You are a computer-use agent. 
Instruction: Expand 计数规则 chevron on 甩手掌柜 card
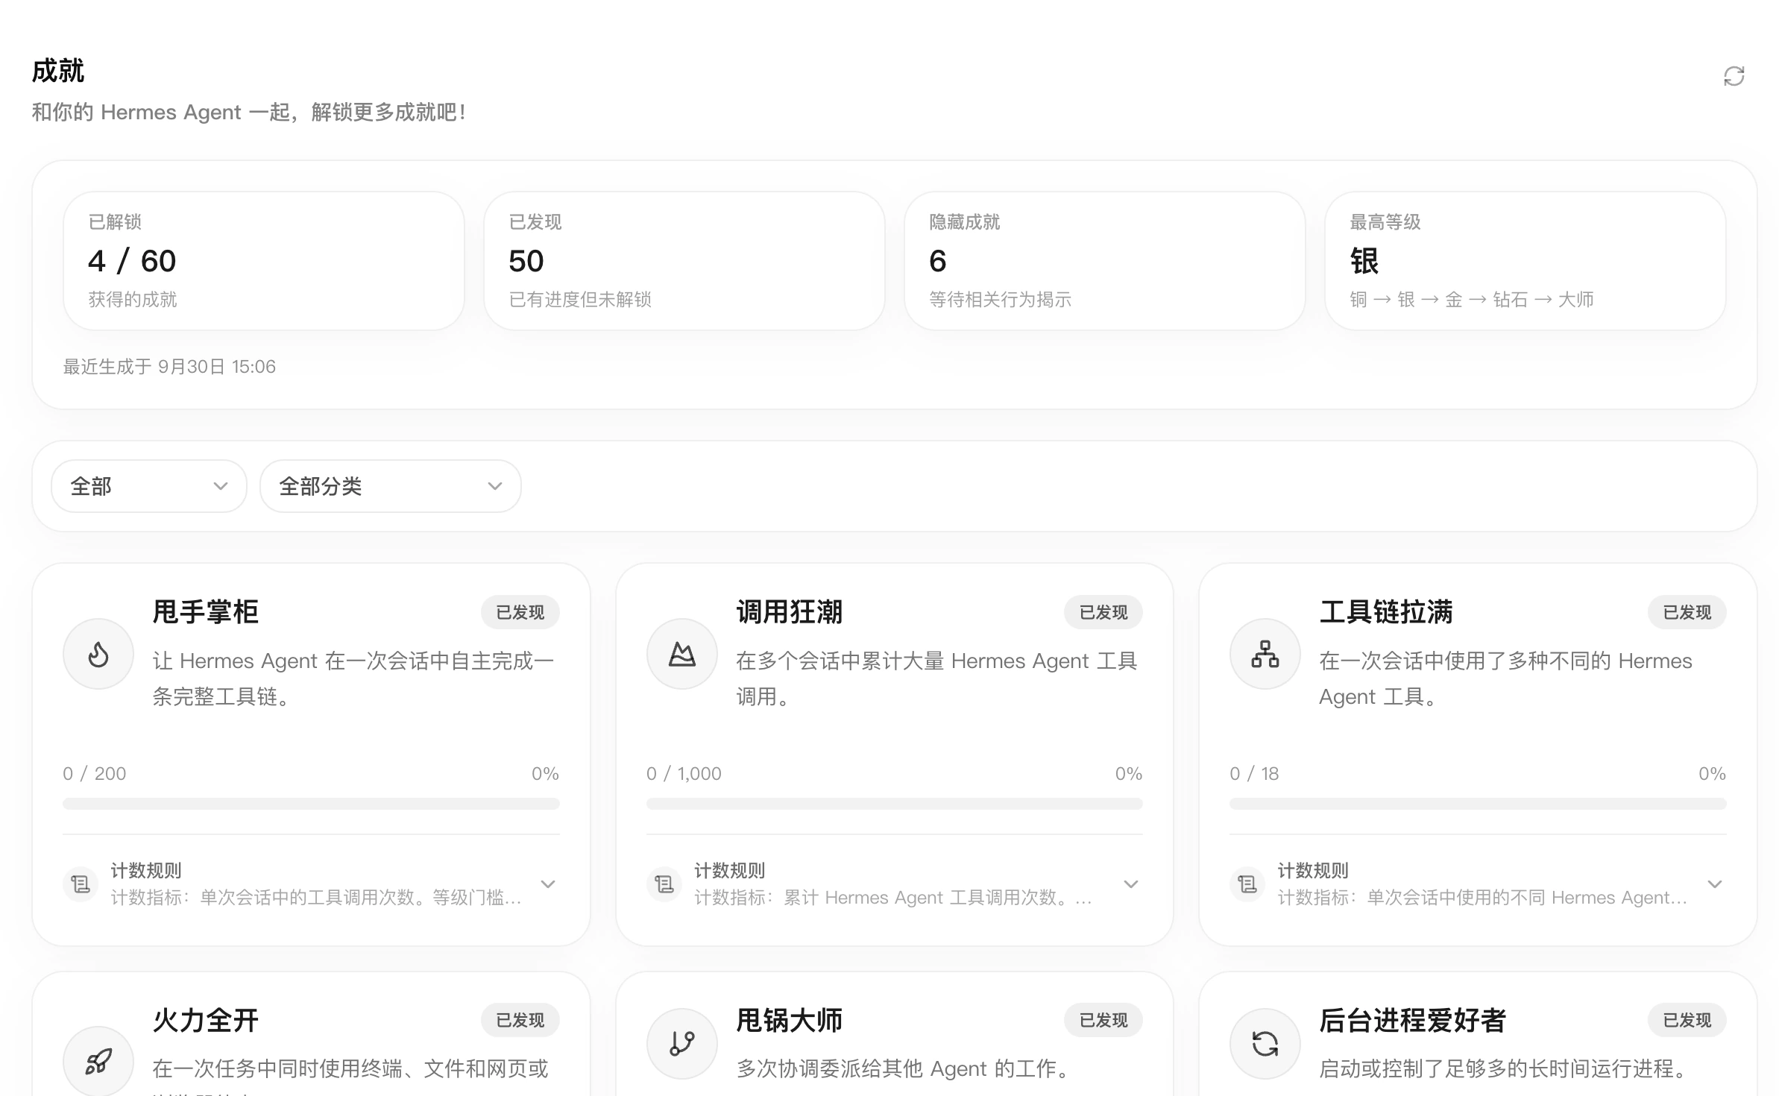548,884
